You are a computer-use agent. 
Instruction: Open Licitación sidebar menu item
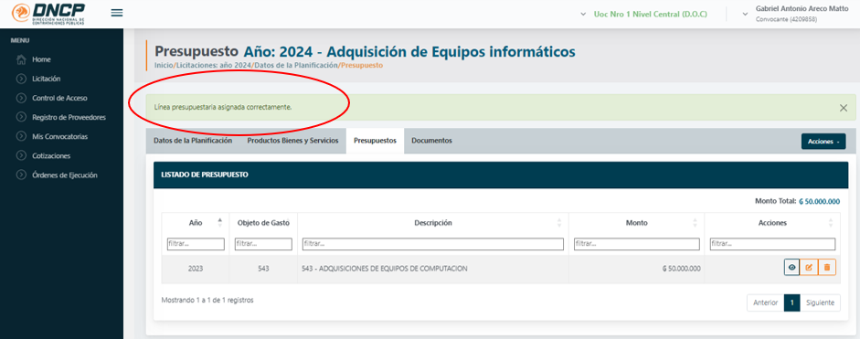point(46,79)
